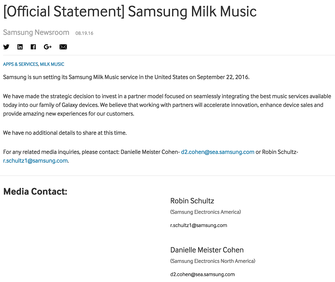Screen dimensions: 335x282
Task: Click d2.cohen email link in article paragraph
Action: (217, 152)
